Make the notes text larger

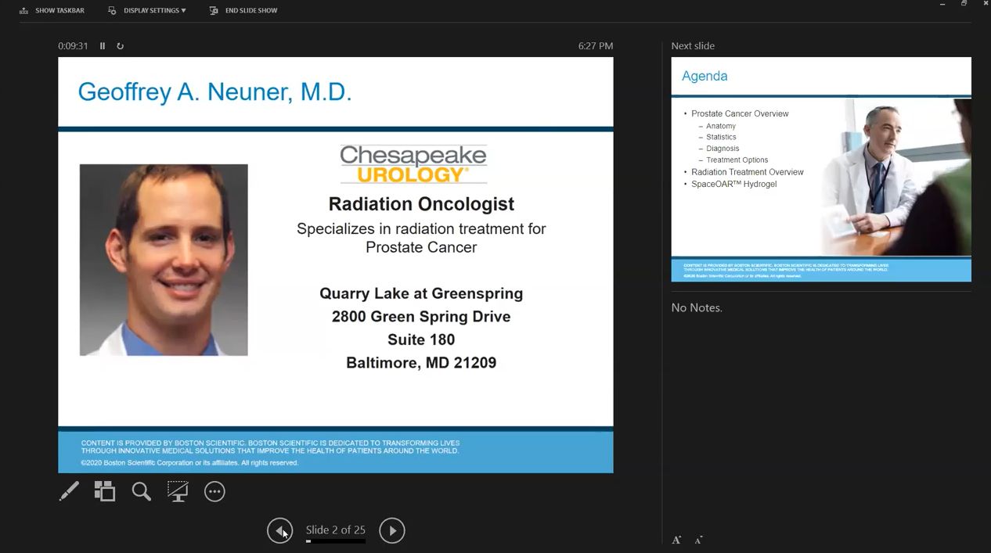tap(676, 540)
